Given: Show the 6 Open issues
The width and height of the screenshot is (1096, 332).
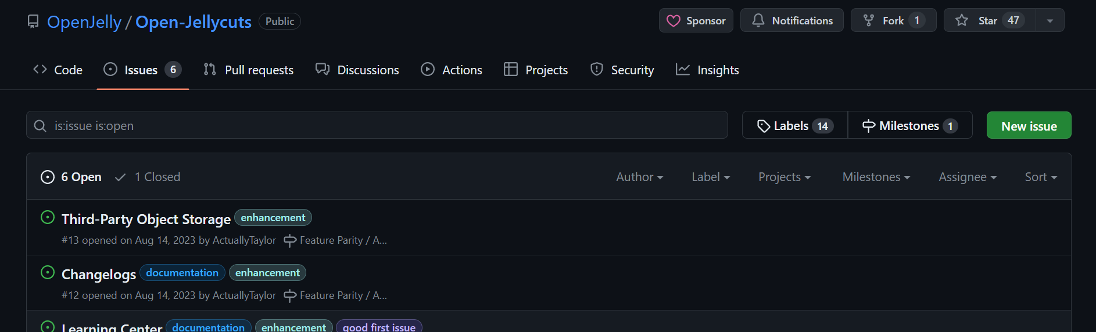Looking at the screenshot, I should 71,177.
